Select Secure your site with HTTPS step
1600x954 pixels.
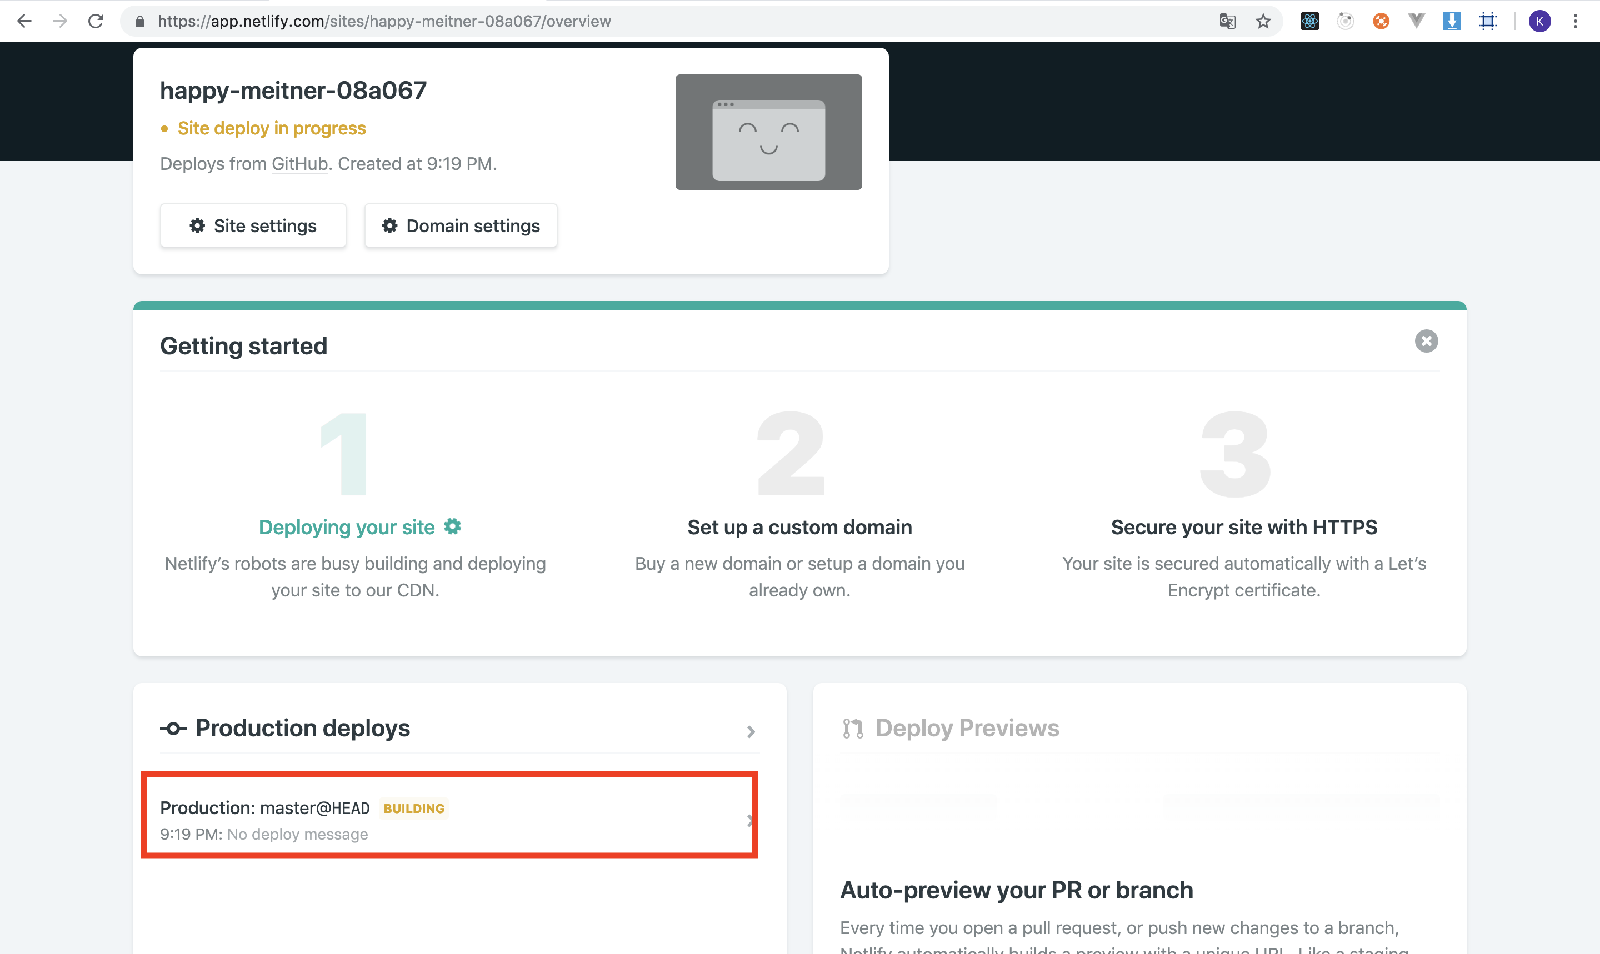pos(1244,527)
